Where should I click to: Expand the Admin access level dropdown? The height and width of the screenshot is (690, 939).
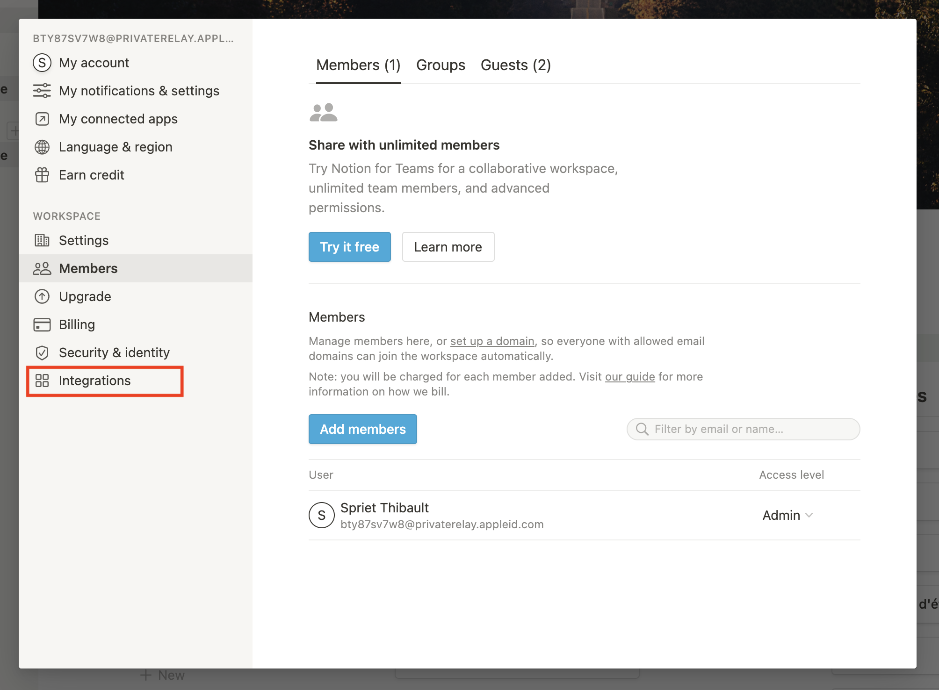tap(788, 515)
